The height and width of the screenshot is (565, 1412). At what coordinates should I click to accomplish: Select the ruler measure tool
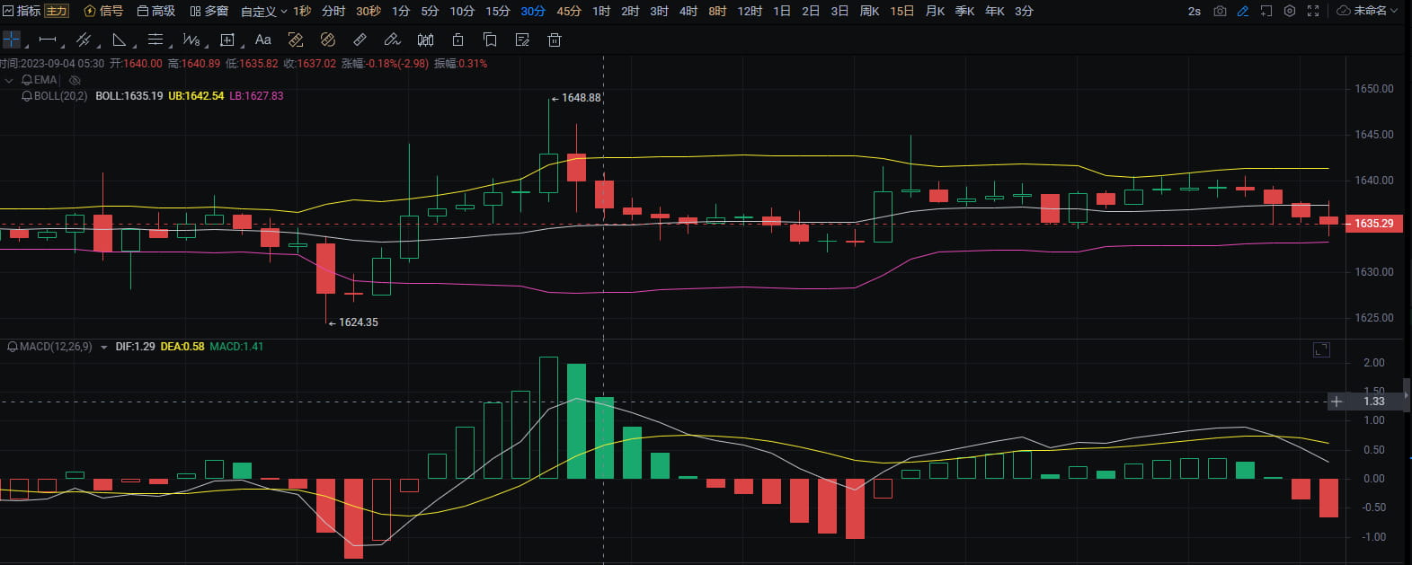tap(360, 40)
